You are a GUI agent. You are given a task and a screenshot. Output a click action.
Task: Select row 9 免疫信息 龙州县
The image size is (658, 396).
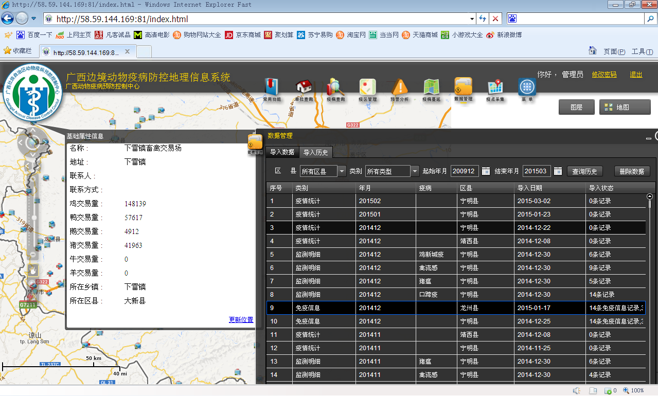point(456,308)
